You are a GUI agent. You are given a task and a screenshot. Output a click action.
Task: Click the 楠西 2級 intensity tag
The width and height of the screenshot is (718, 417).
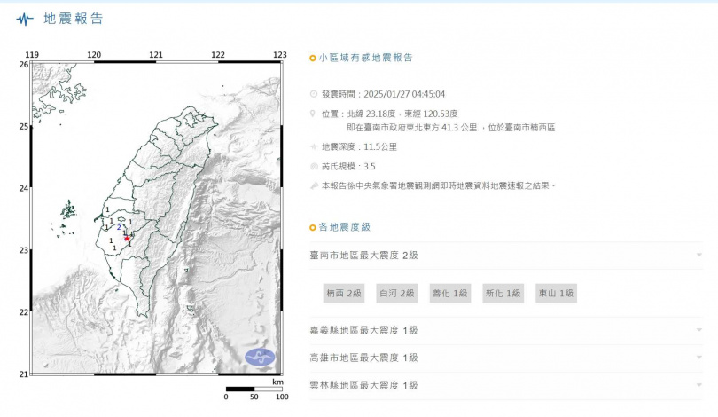[x=344, y=294]
